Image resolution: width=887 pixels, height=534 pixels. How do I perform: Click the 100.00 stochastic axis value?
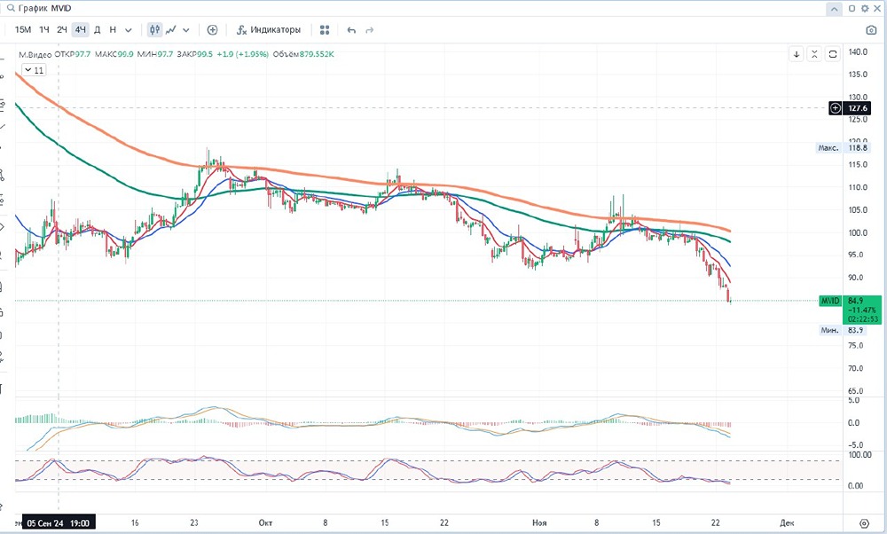coord(860,455)
